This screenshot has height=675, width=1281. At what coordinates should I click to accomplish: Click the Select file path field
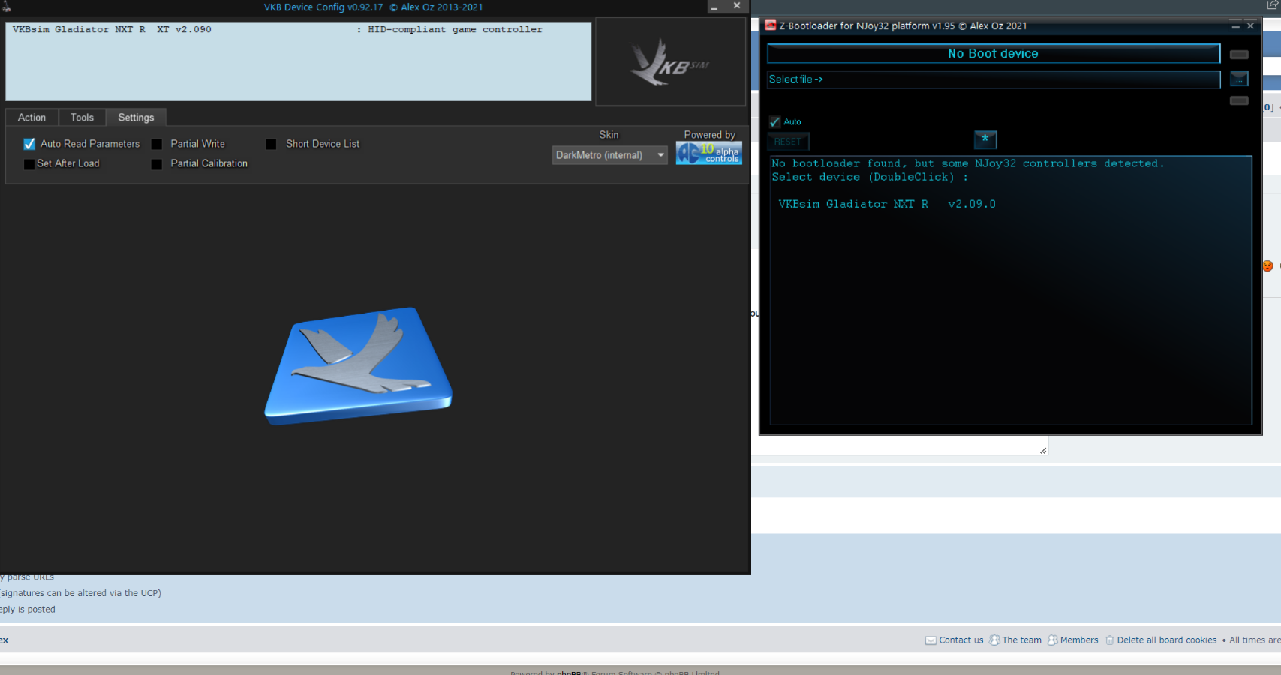pos(994,79)
